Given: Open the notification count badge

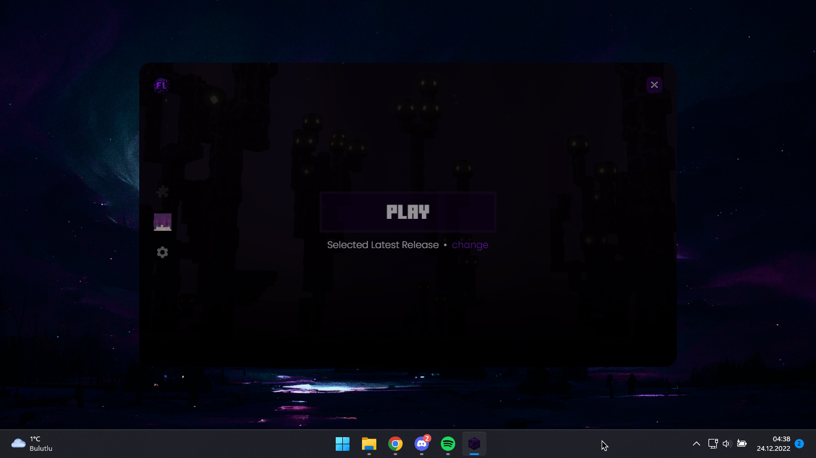Looking at the screenshot, I should coord(799,444).
